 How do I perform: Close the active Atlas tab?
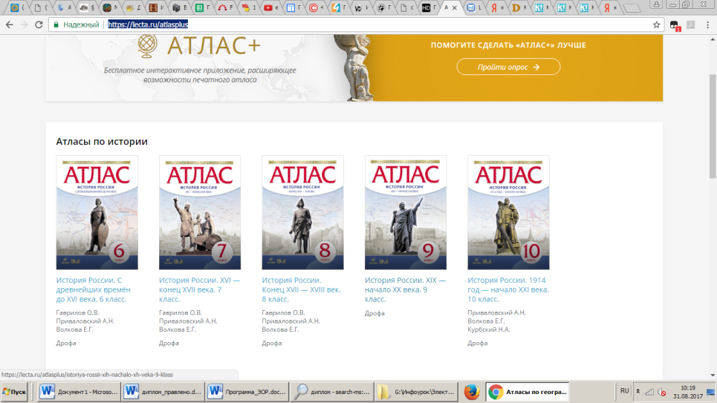(454, 7)
